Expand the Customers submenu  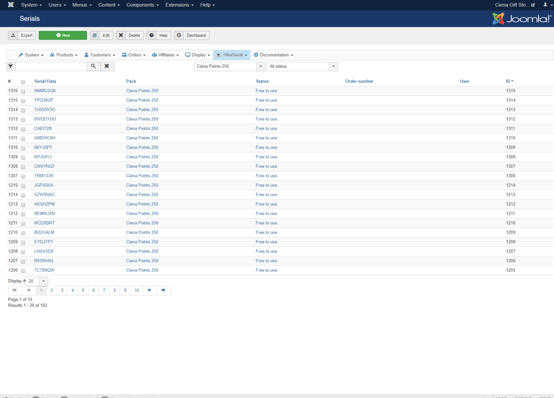tap(100, 55)
